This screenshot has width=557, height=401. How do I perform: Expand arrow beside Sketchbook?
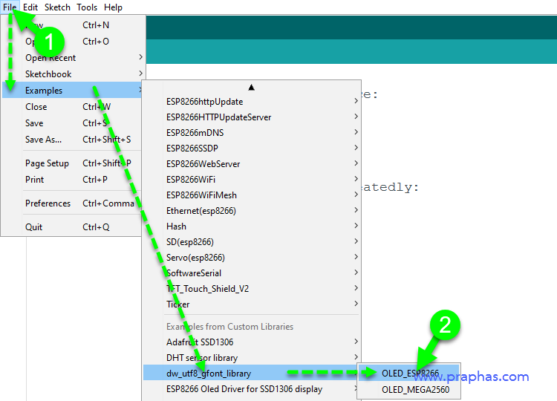pyautogui.click(x=140, y=74)
